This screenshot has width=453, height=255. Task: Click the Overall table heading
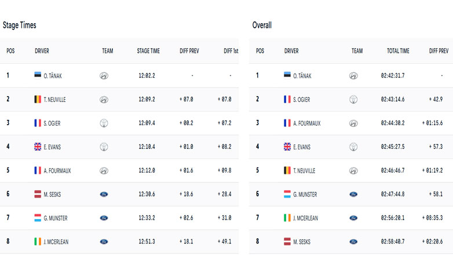click(x=262, y=25)
